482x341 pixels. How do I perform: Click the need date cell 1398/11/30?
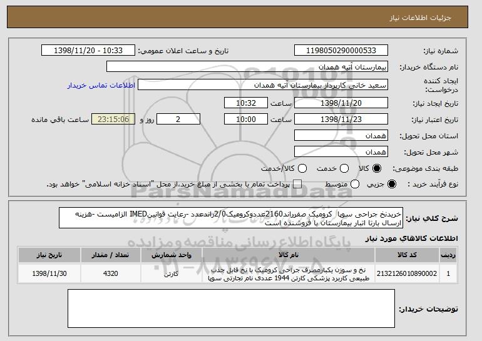click(x=49, y=273)
